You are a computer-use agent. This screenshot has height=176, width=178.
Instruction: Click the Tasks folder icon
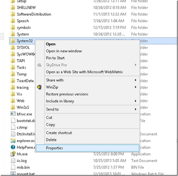(x=13, y=67)
